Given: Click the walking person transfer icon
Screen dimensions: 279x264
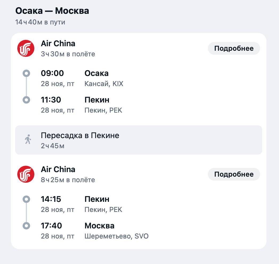Looking at the screenshot, I should pos(28,139).
